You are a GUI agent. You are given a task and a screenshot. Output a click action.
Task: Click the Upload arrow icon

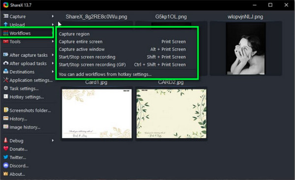coord(6,25)
